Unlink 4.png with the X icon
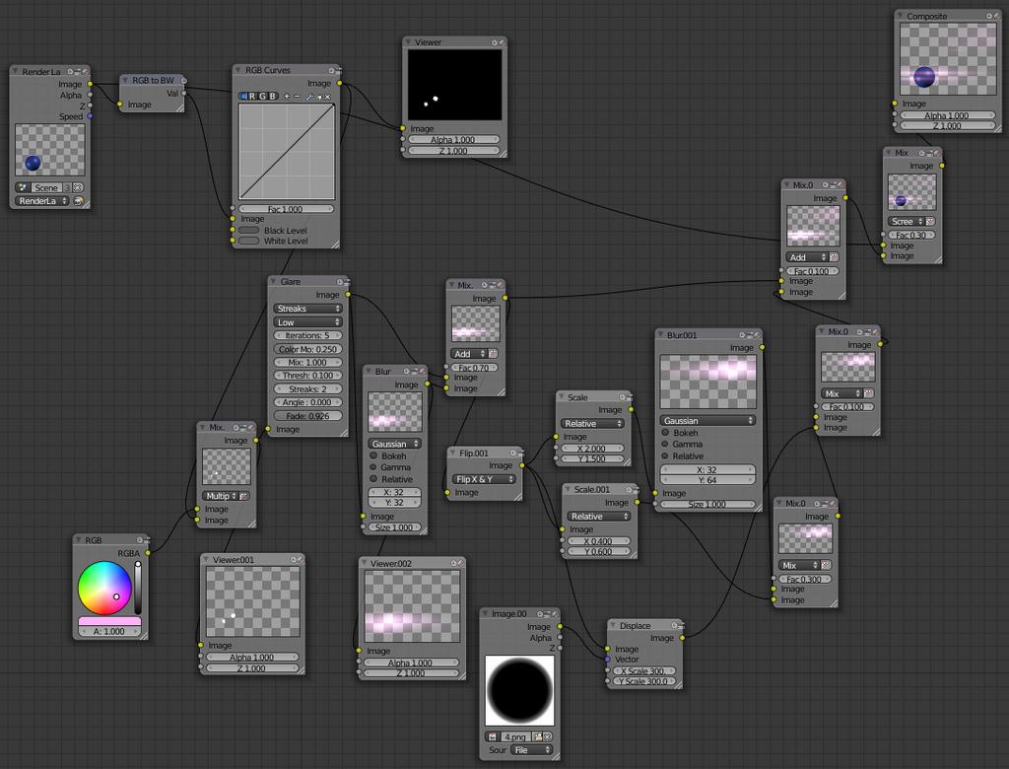The height and width of the screenshot is (769, 1009). click(x=548, y=736)
